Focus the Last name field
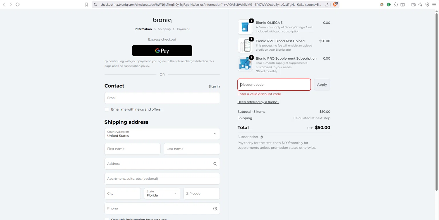The height and width of the screenshot is (220, 439). 192,149
